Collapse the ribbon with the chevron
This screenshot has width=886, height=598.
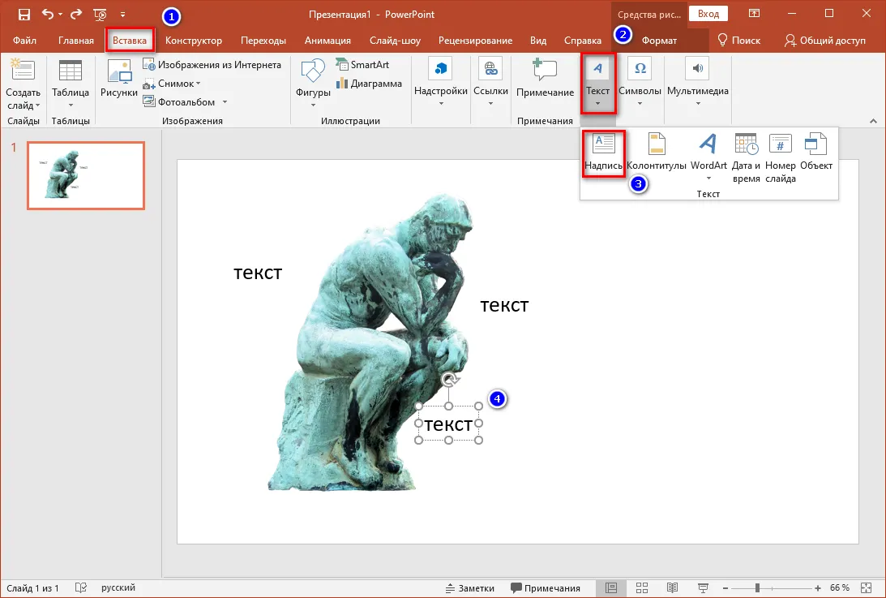[873, 121]
